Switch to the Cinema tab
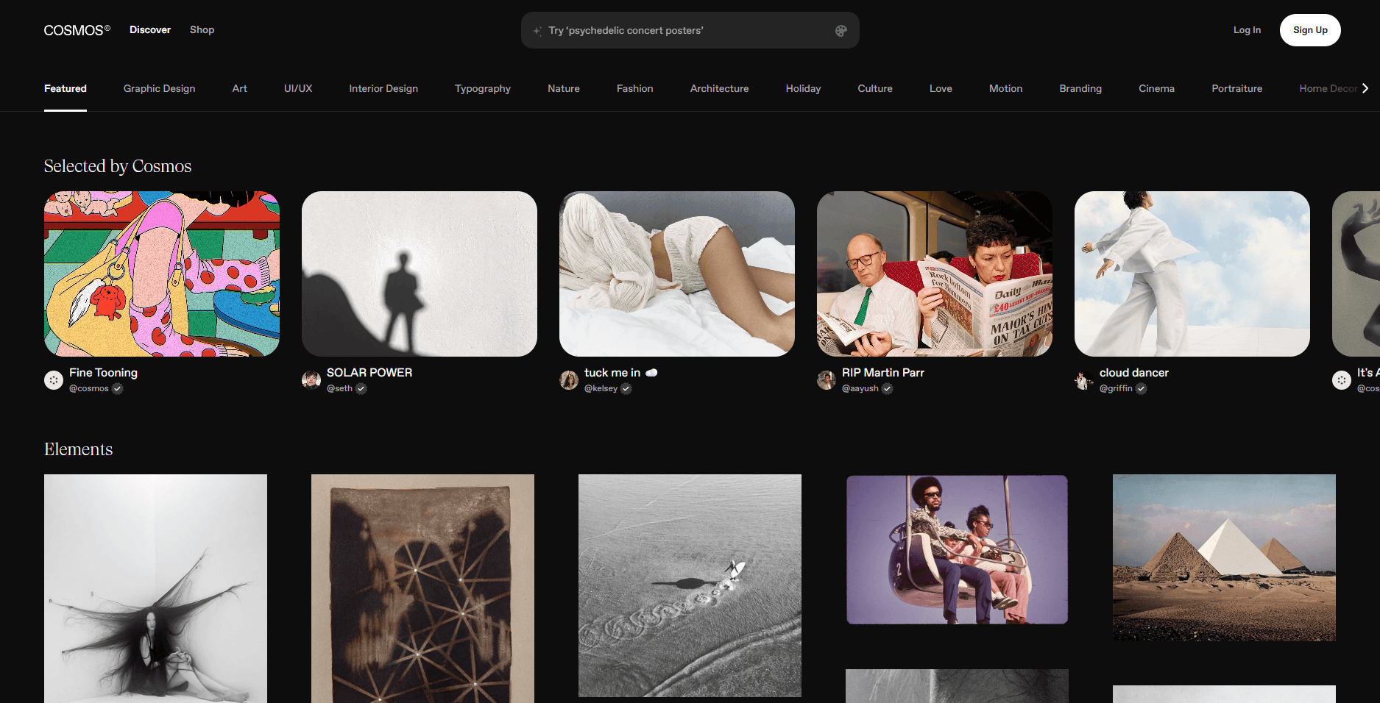This screenshot has width=1380, height=703. tap(1156, 88)
